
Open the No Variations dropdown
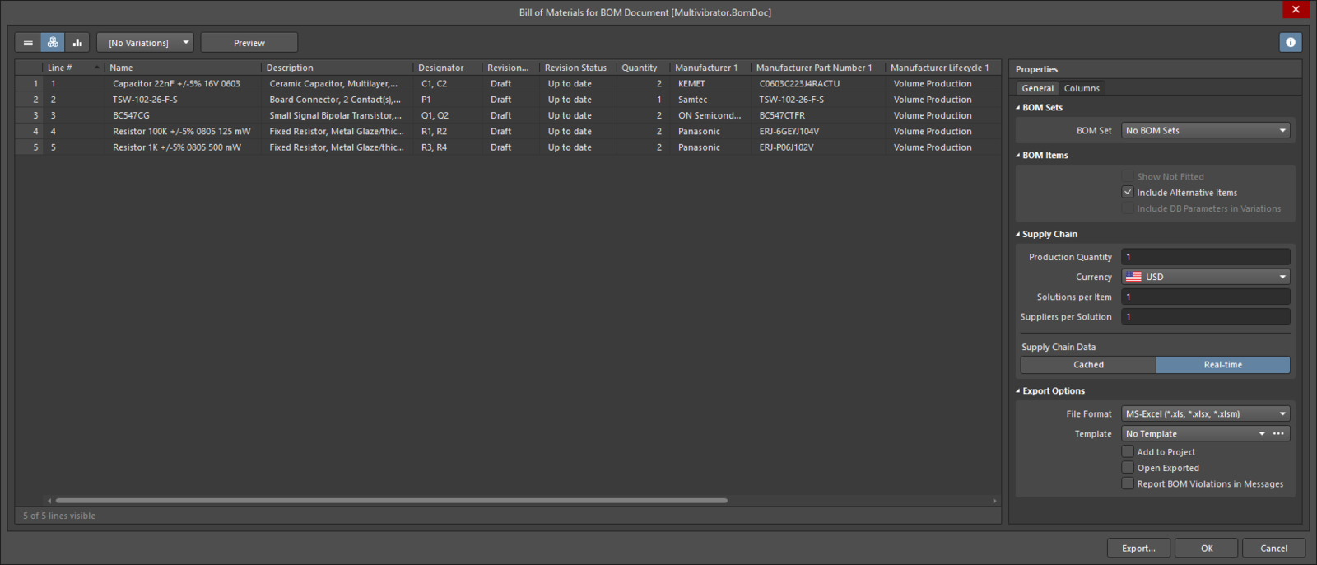point(145,43)
